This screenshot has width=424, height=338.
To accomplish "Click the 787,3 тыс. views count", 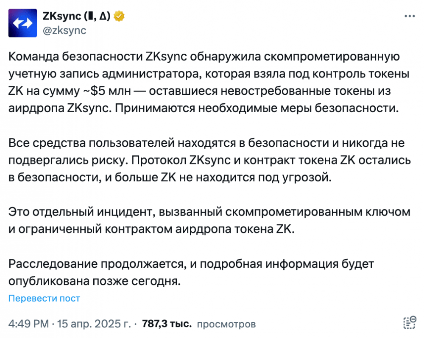I will click(x=167, y=324).
